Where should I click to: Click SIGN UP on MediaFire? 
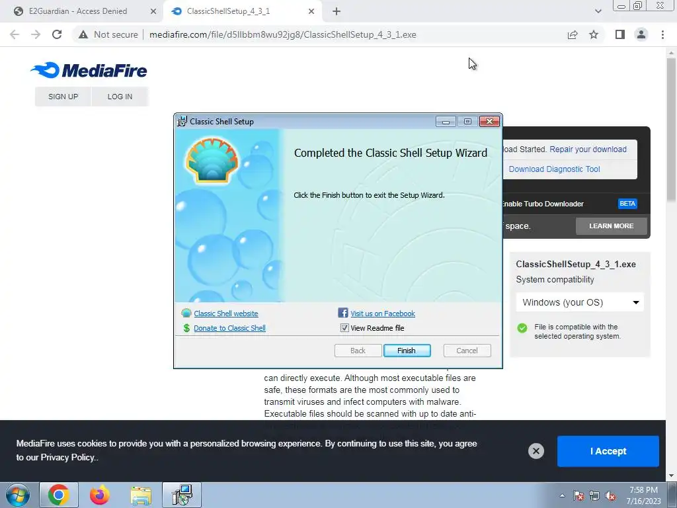click(63, 97)
